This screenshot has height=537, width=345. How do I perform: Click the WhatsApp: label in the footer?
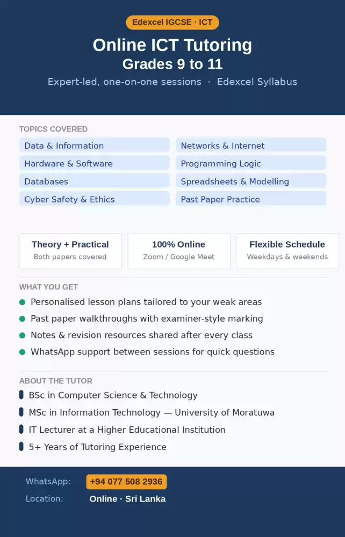click(48, 482)
